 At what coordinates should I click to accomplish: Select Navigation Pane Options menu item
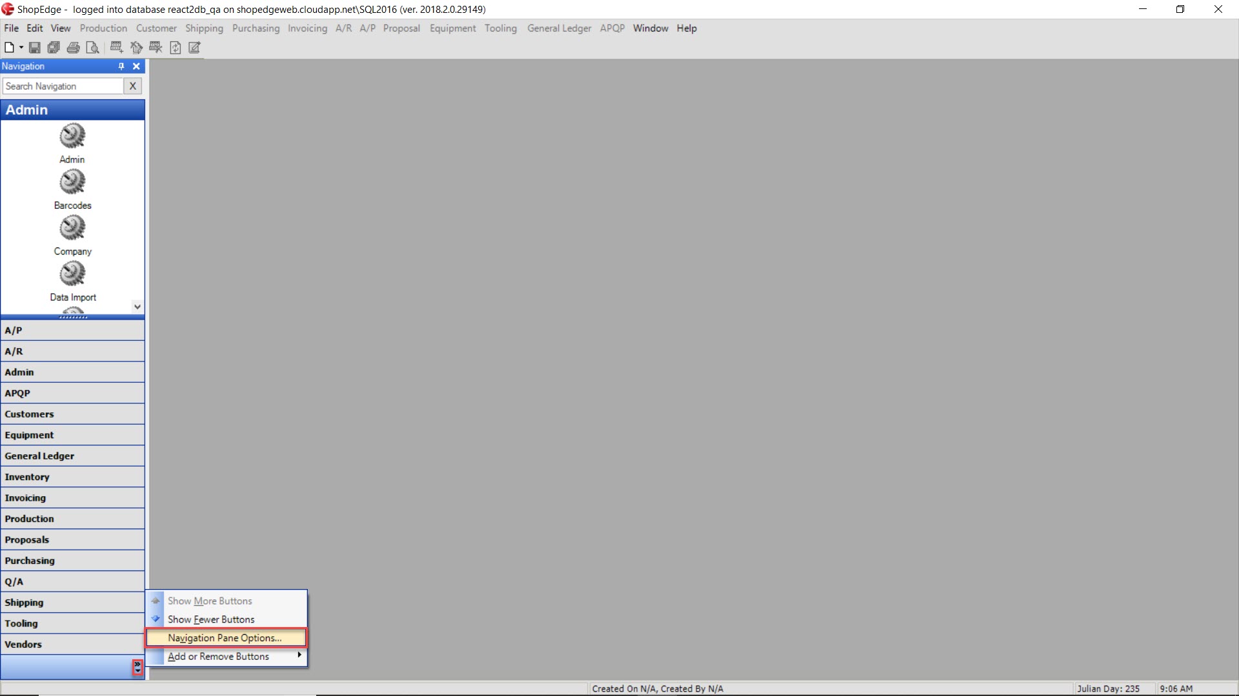click(225, 637)
